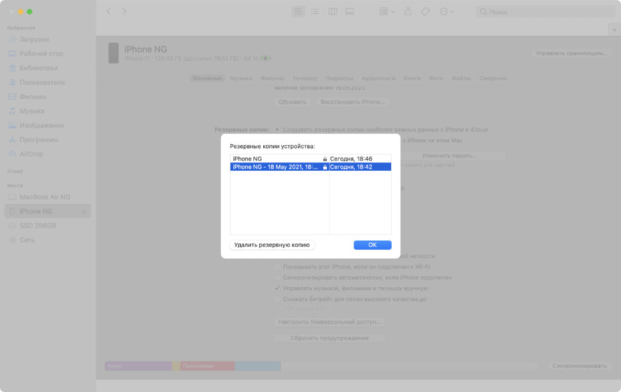Image resolution: width=621 pixels, height=392 pixels.
Task: Add new tab with plus button
Action: tap(613, 29)
